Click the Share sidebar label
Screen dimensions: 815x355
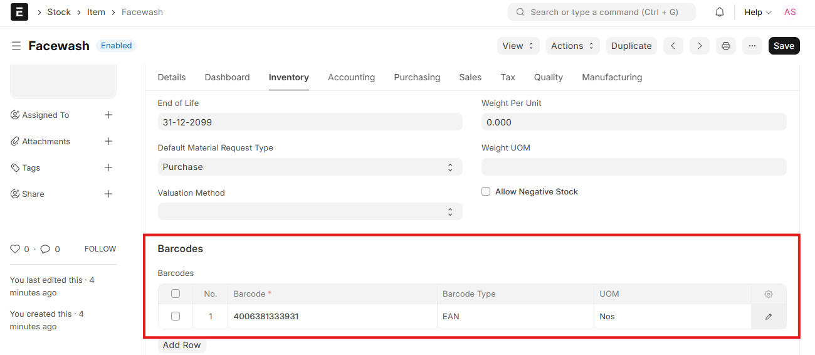click(x=33, y=194)
